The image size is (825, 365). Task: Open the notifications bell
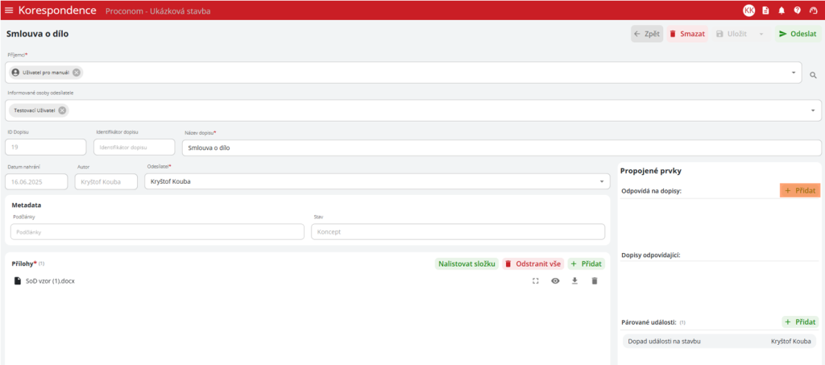[781, 10]
